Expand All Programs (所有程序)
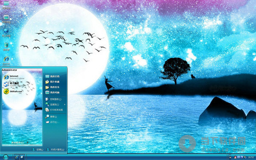256x160 pixels. pyautogui.click(x=20, y=142)
